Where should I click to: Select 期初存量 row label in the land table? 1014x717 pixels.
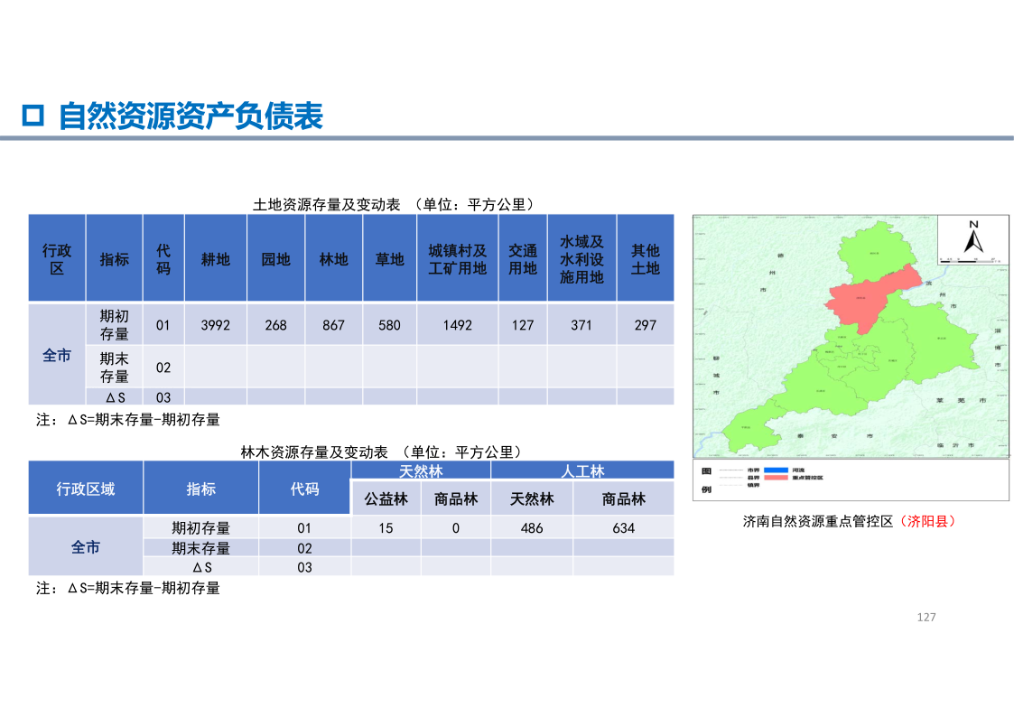tap(115, 324)
